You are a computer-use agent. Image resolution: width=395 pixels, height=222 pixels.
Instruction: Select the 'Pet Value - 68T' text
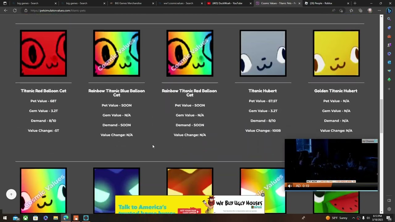(x=44, y=101)
